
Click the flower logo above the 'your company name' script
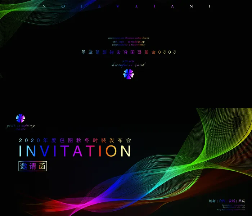21,118
